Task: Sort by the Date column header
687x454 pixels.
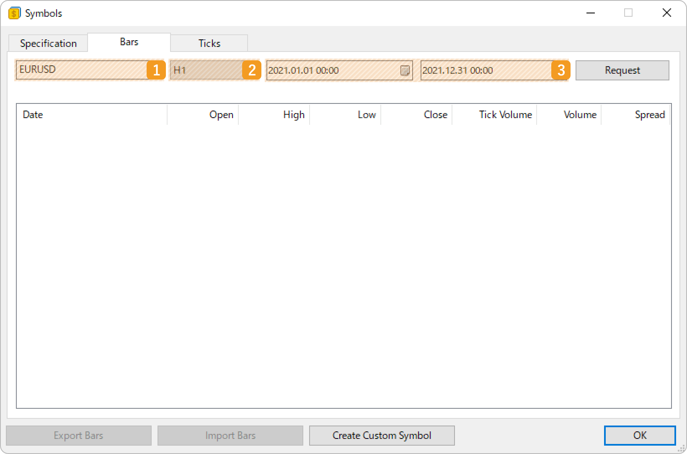Action: (92, 115)
